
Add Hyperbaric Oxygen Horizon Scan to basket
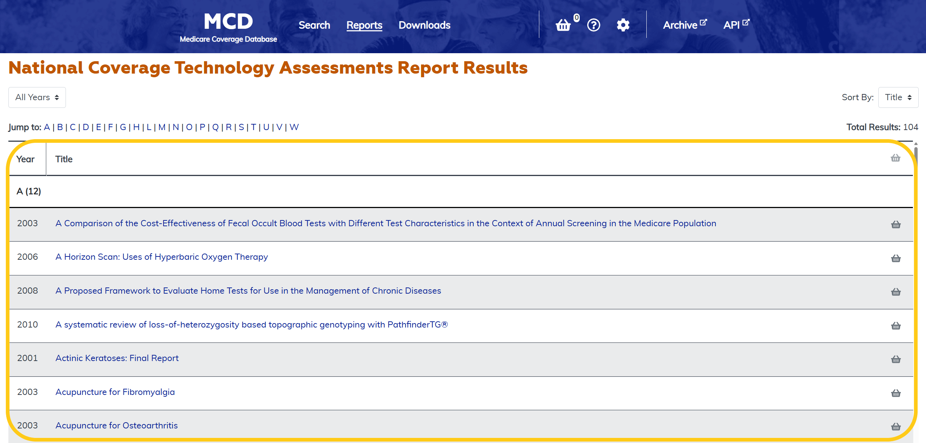896,258
